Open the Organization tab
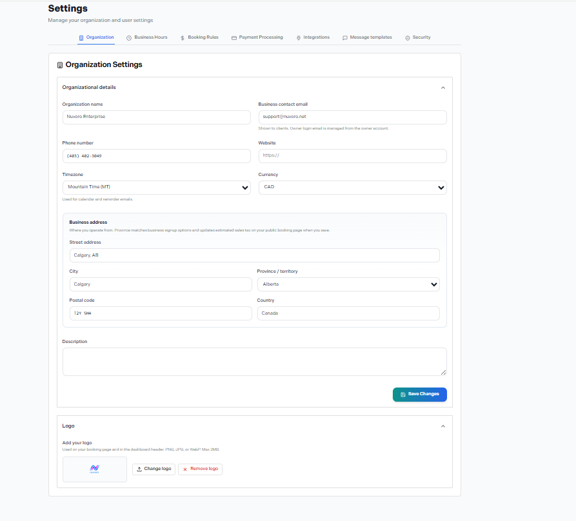Viewport: 576px width, 521px height. [96, 37]
